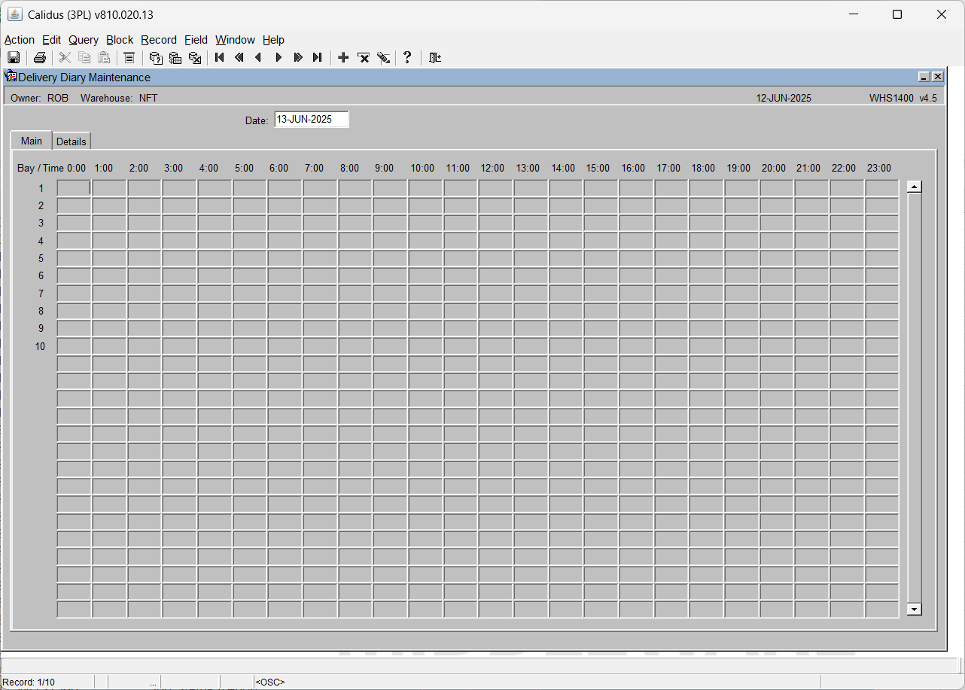Click the bay number 8 row label

[41, 312]
